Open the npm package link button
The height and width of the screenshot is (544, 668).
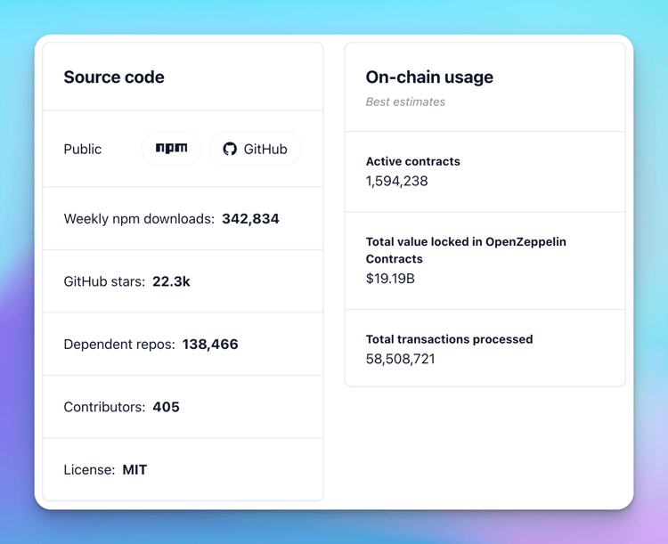tap(171, 149)
